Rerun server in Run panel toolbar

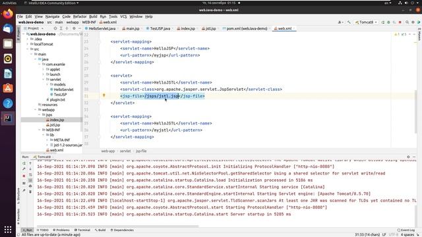(x=24, y=163)
